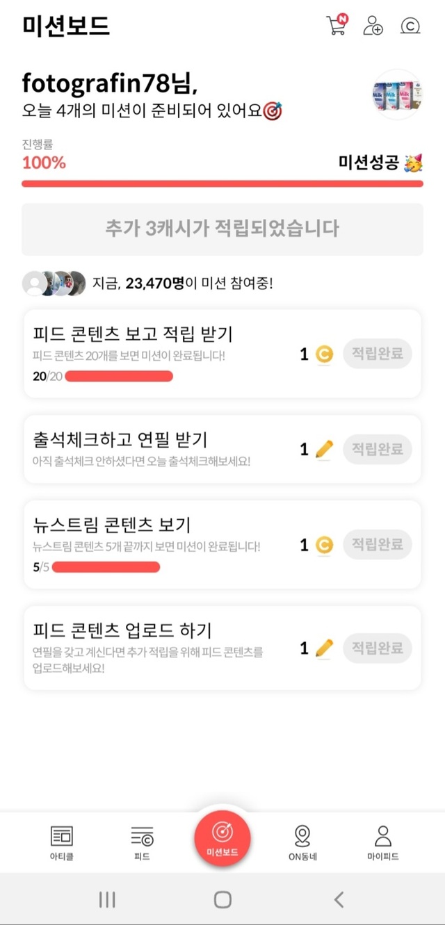Tap 적립완료 for 출석체크하고 연필 받기
The height and width of the screenshot is (925, 445).
tap(377, 450)
